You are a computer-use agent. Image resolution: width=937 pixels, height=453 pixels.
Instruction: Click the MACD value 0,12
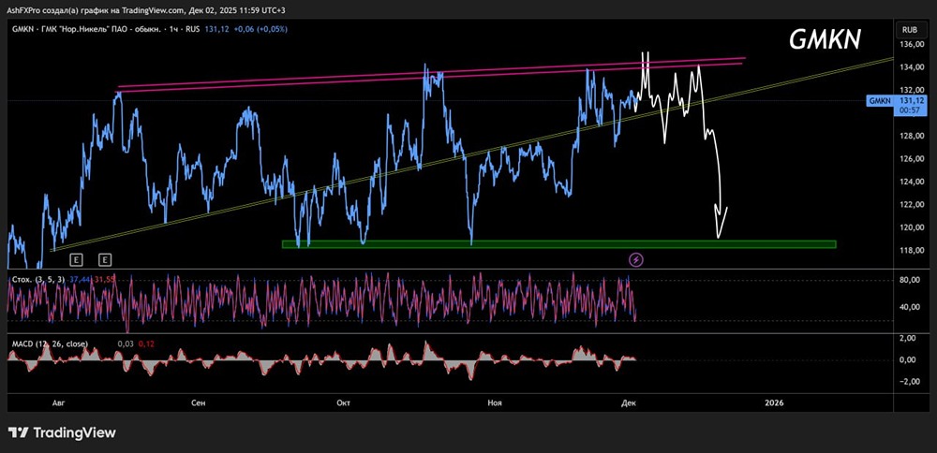point(146,343)
